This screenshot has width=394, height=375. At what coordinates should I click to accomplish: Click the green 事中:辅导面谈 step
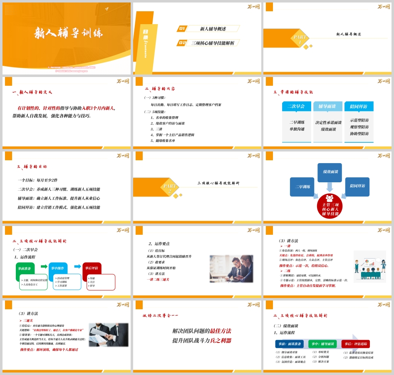pos(322,344)
